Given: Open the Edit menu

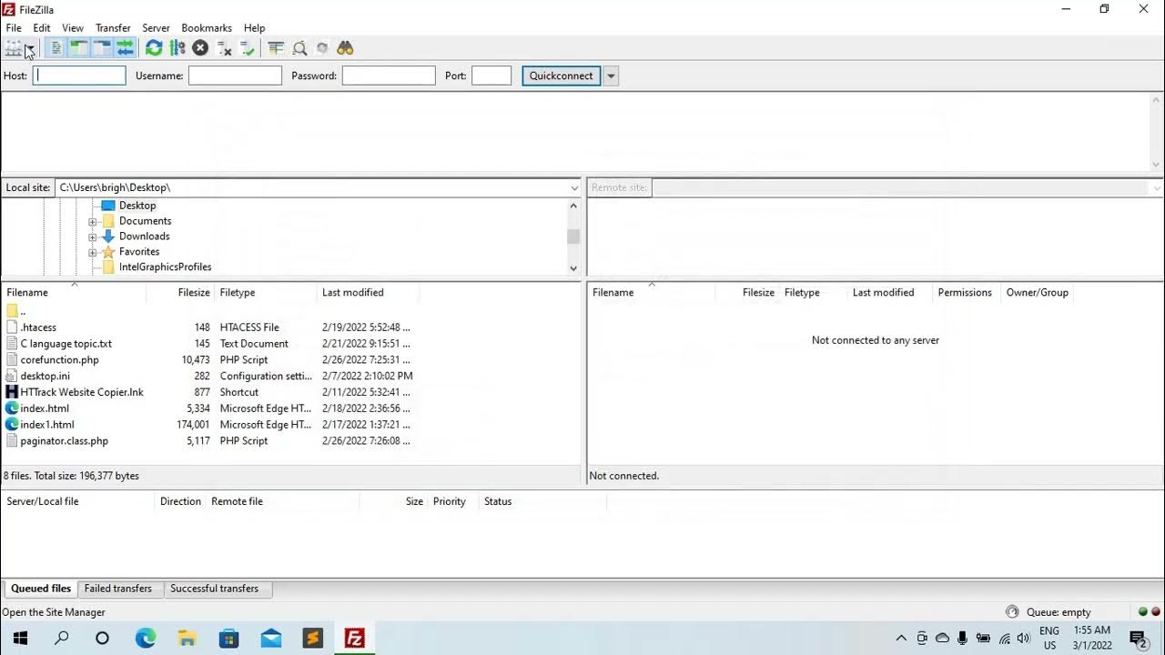Looking at the screenshot, I should pyautogui.click(x=42, y=28).
